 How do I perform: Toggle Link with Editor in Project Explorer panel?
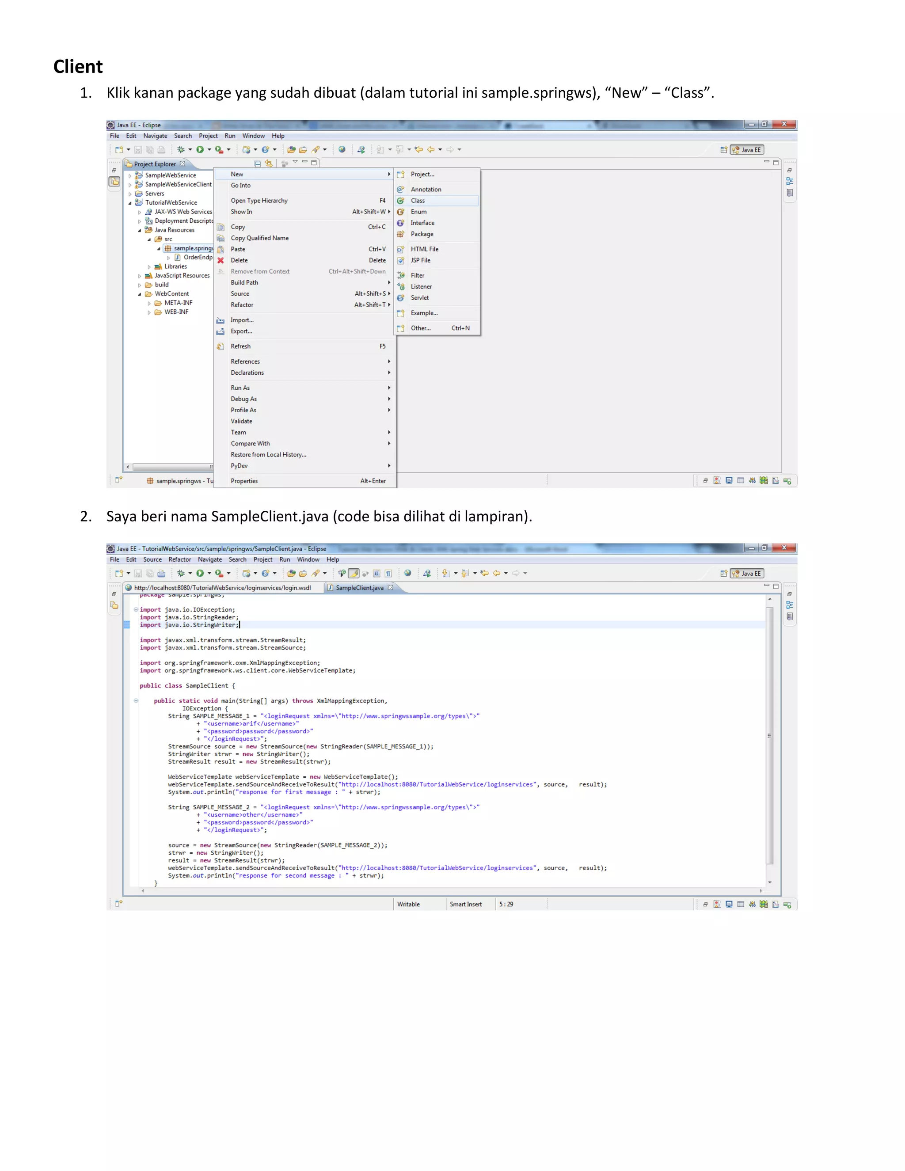269,163
